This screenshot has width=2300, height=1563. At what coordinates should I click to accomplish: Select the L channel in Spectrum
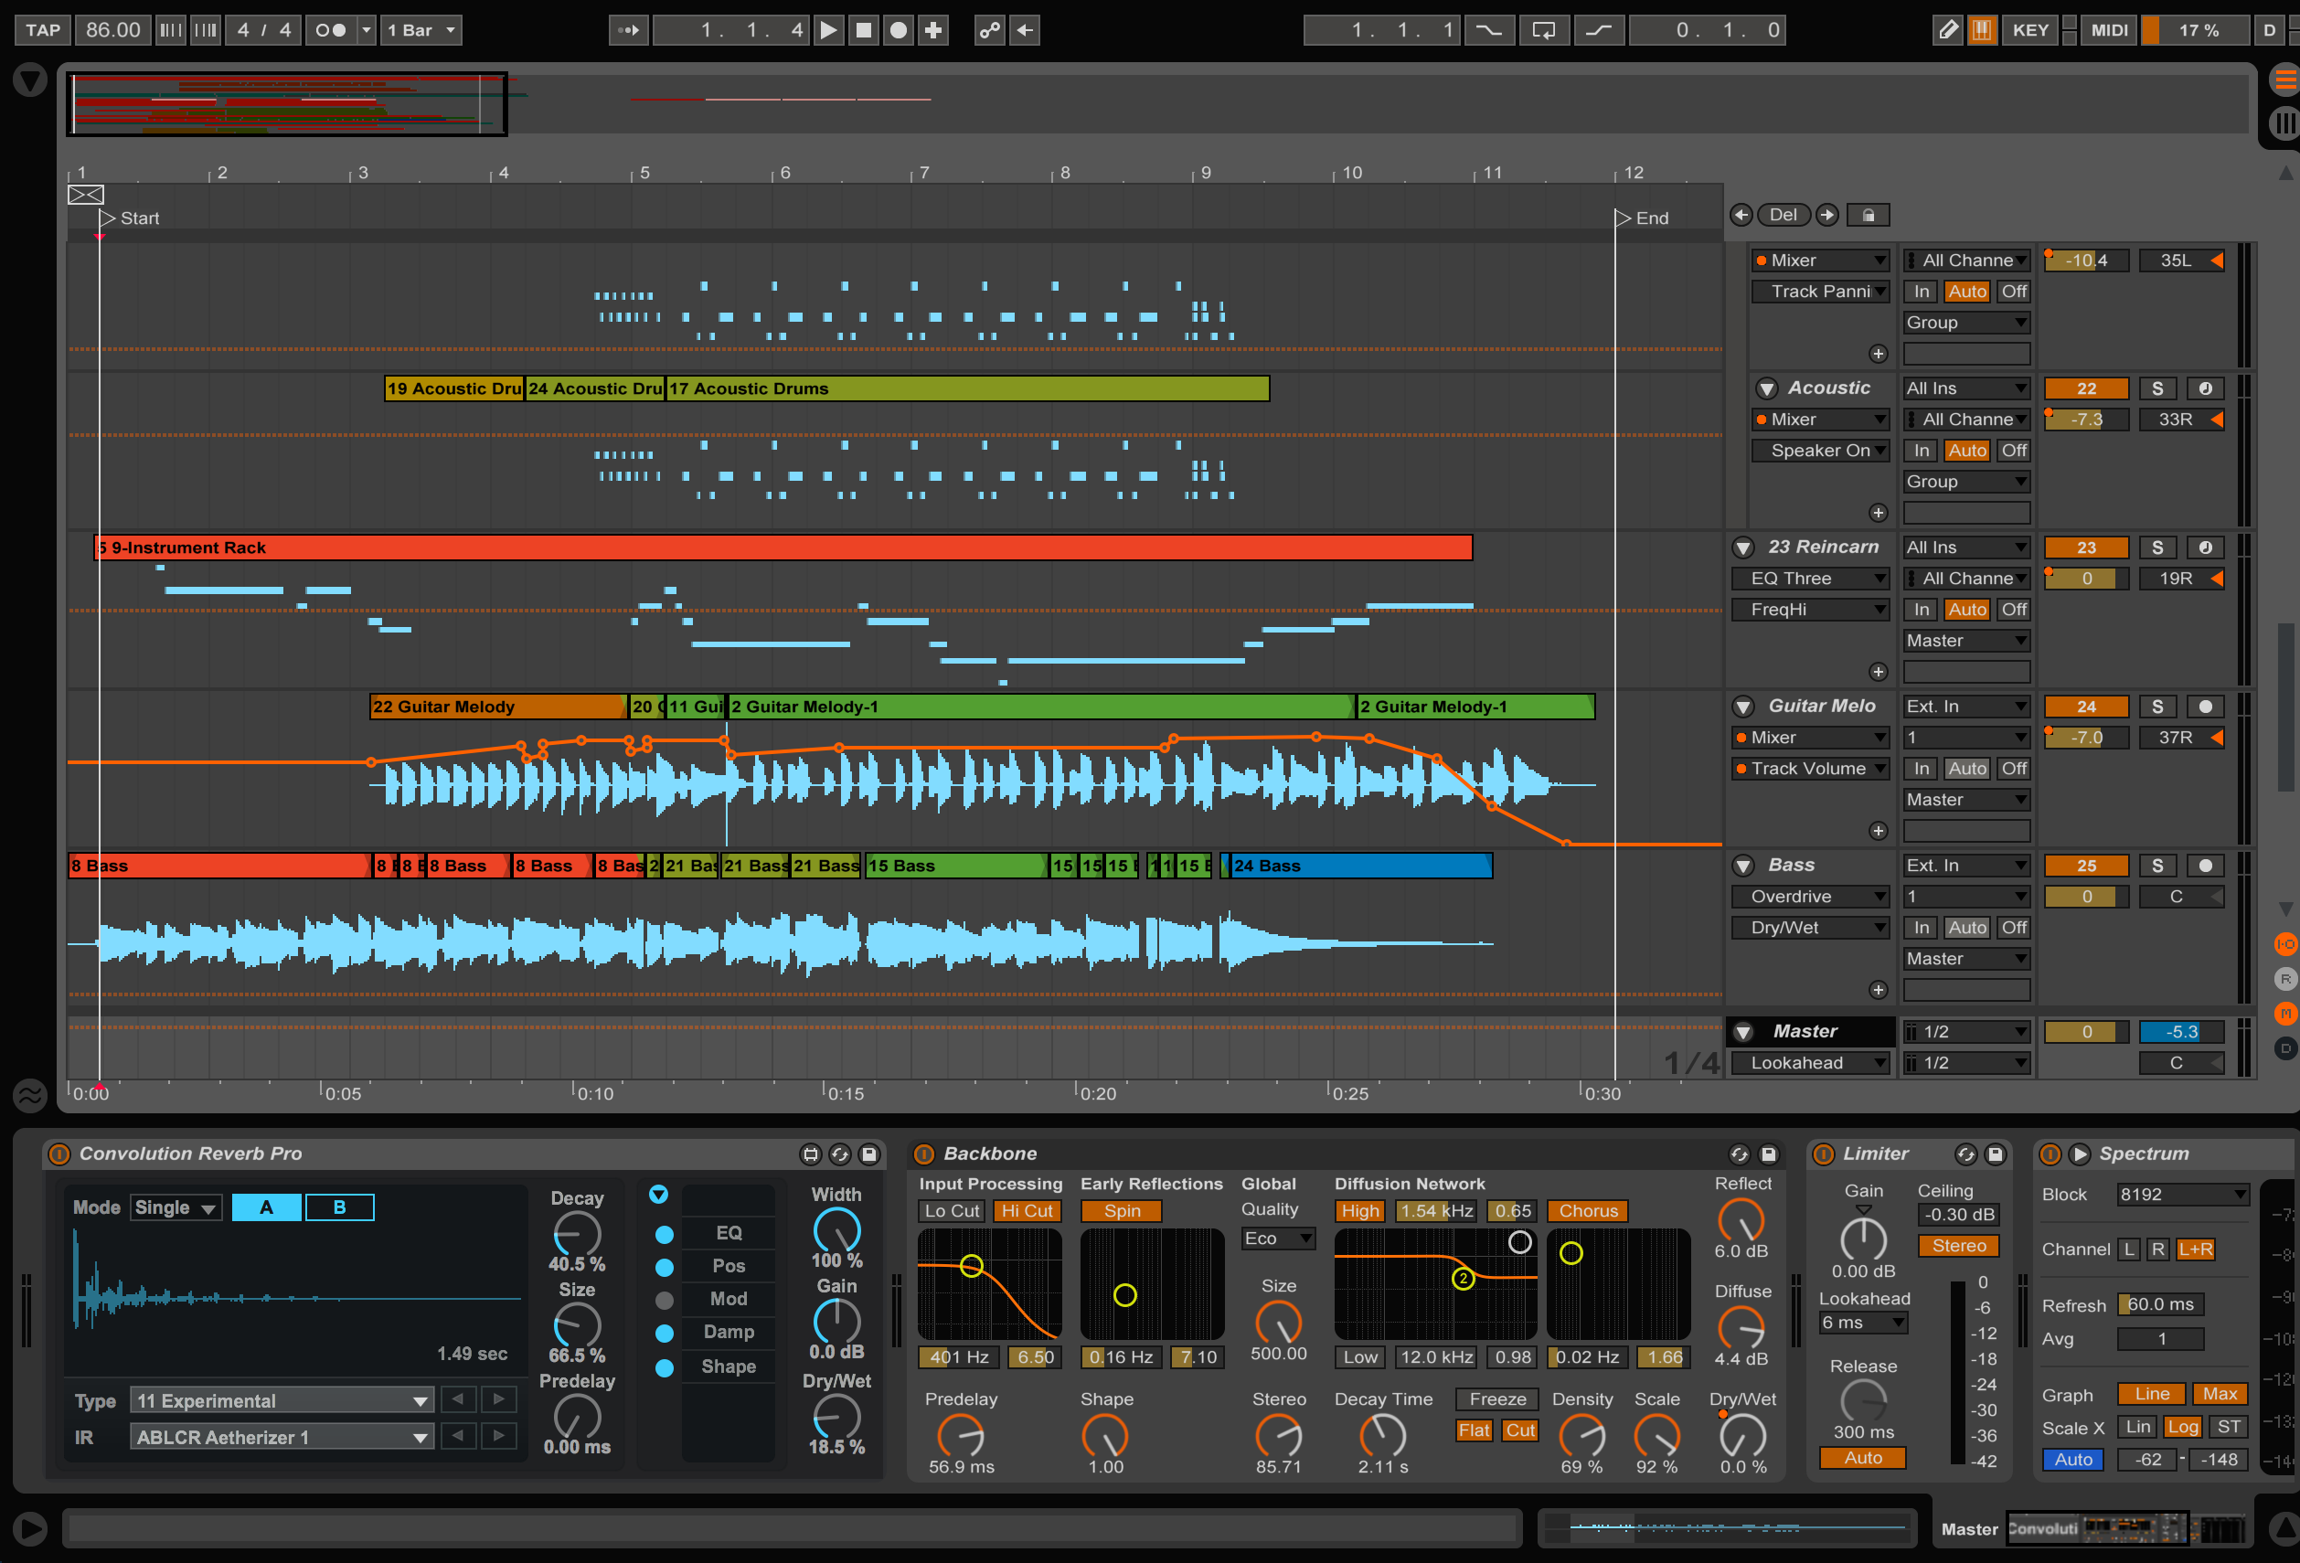tap(2128, 1249)
